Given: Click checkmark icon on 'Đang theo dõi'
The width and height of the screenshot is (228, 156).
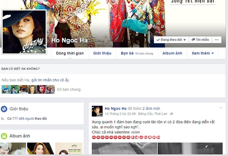Looking at the screenshot, I should pyautogui.click(x=158, y=40).
